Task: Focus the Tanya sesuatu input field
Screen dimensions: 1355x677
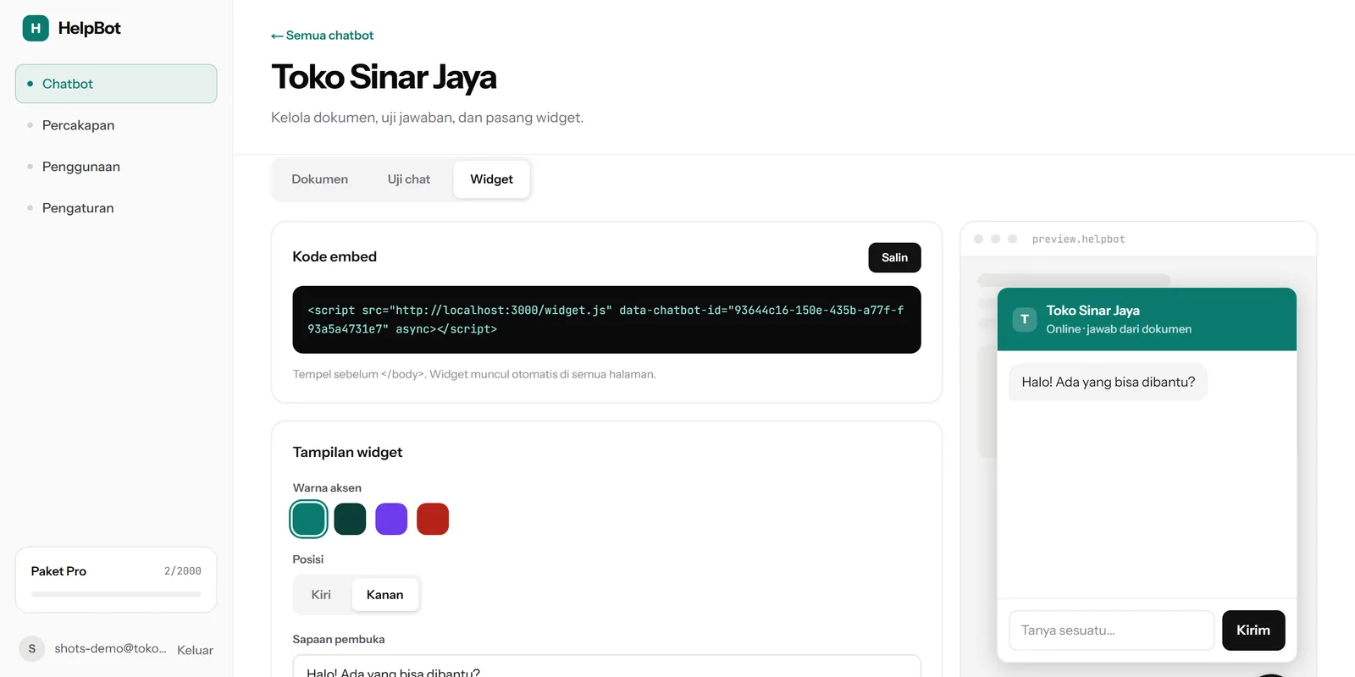Action: click(1112, 630)
